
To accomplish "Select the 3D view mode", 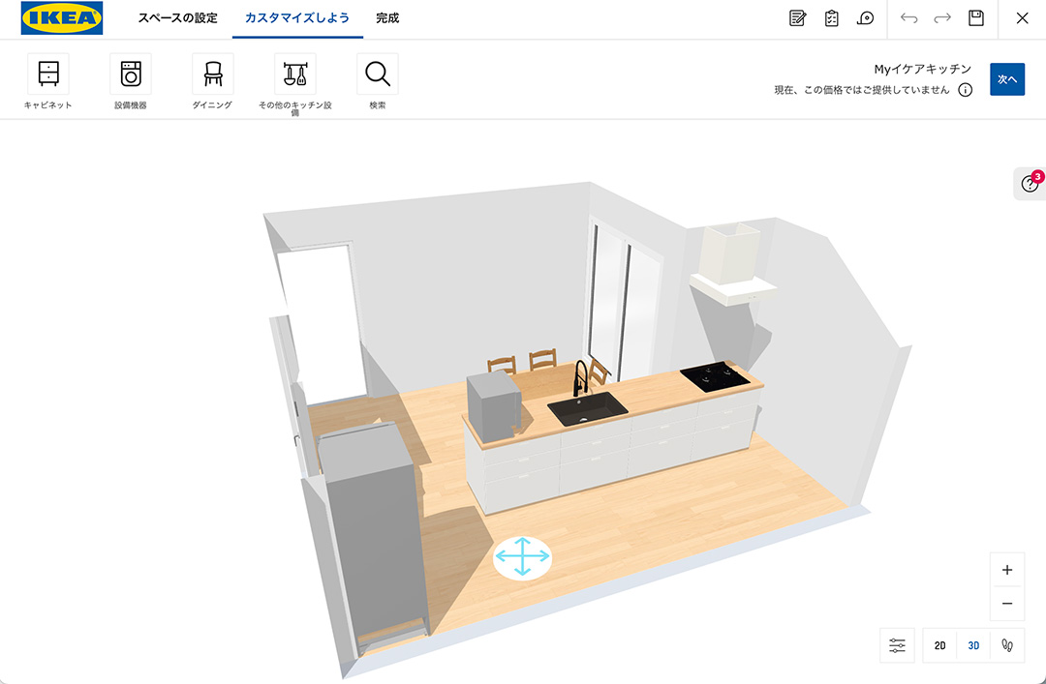I will click(x=974, y=645).
